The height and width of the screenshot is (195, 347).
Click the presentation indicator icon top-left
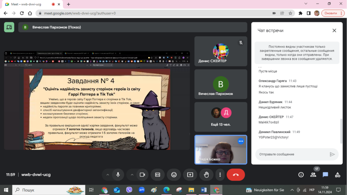pyautogui.click(x=9, y=27)
